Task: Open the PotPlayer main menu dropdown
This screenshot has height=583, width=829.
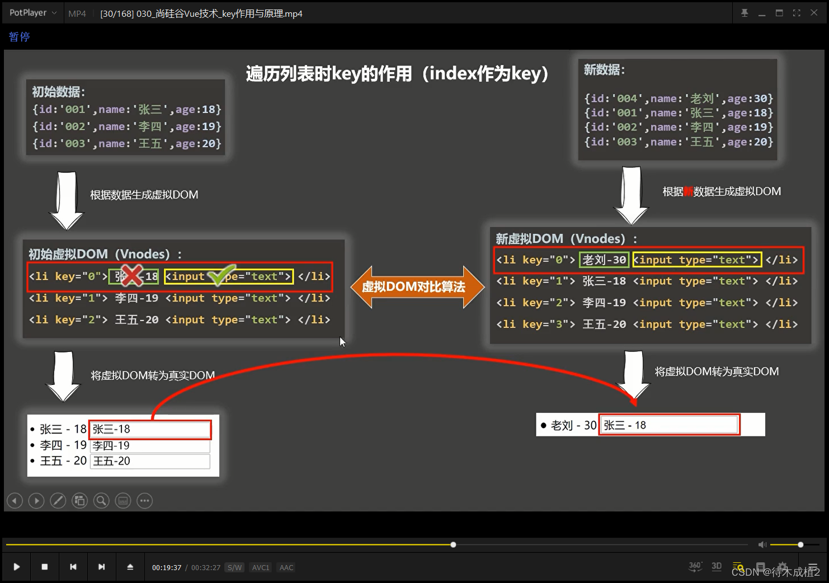Action: click(33, 13)
